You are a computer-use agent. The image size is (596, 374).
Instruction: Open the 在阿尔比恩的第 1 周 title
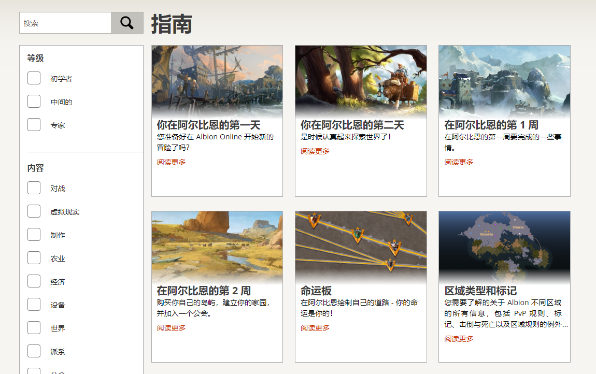pyautogui.click(x=491, y=125)
